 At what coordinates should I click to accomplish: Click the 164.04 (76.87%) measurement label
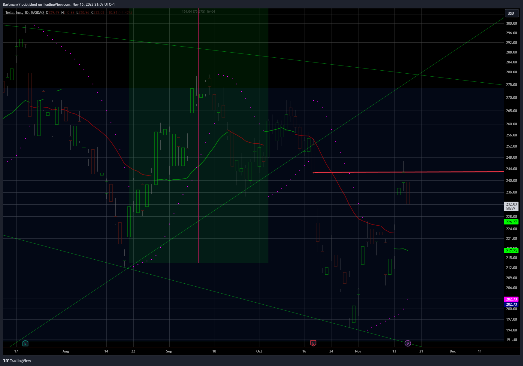pos(198,11)
